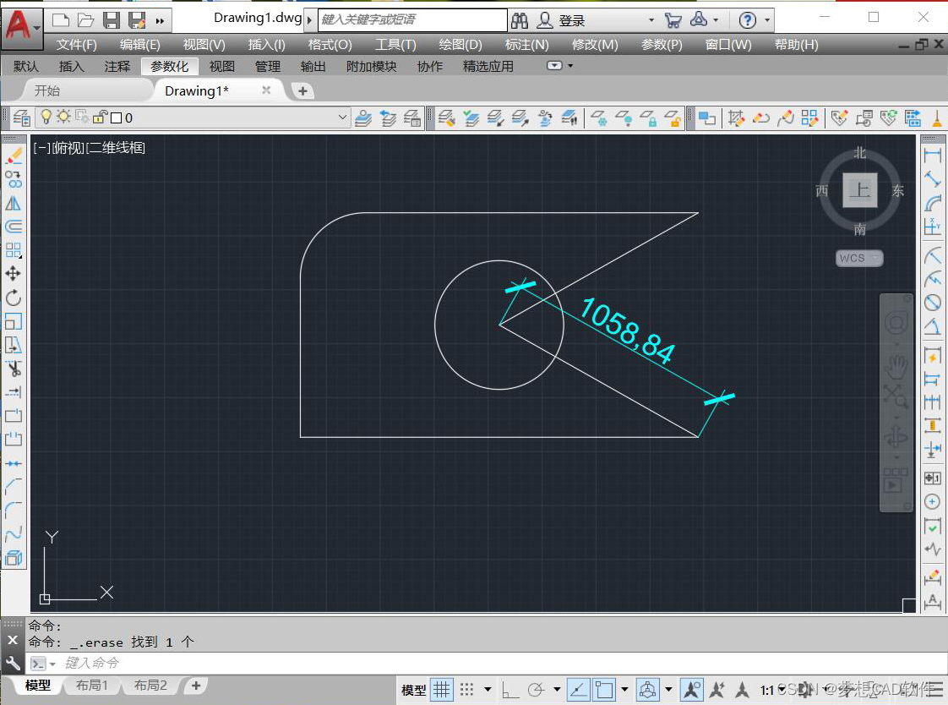Switch to the 注释 ribbon tab
This screenshot has height=705, width=948.
(x=117, y=67)
